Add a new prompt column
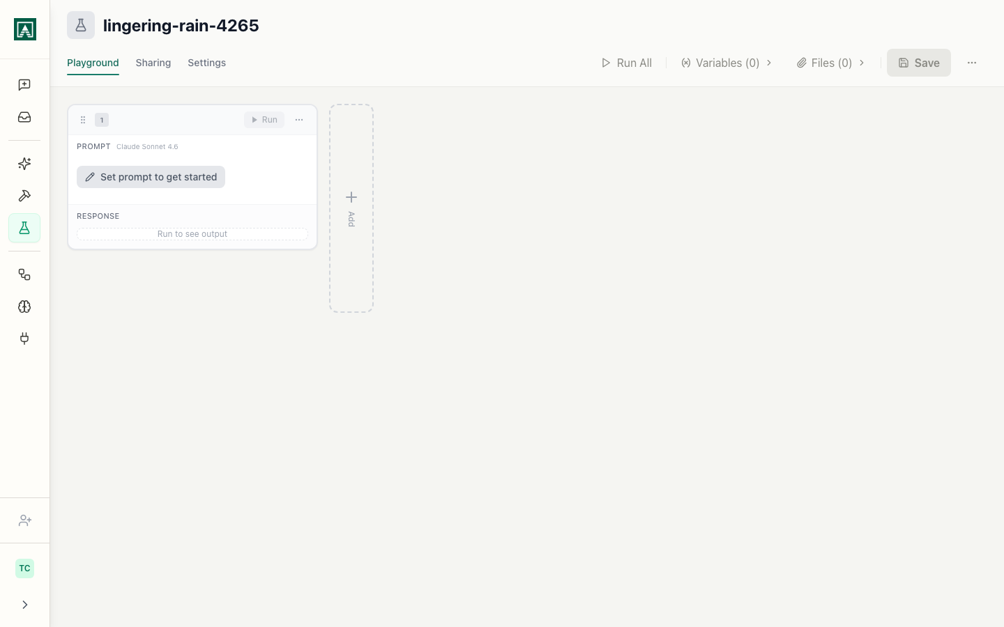 pyautogui.click(x=351, y=208)
